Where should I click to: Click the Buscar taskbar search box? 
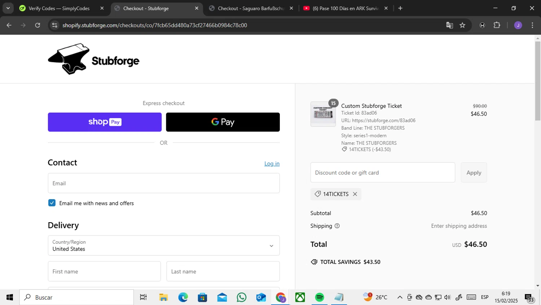coord(76,297)
